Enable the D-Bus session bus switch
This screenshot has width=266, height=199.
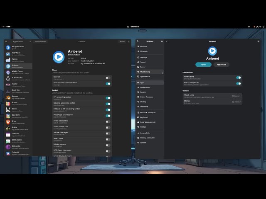pyautogui.click(x=108, y=121)
